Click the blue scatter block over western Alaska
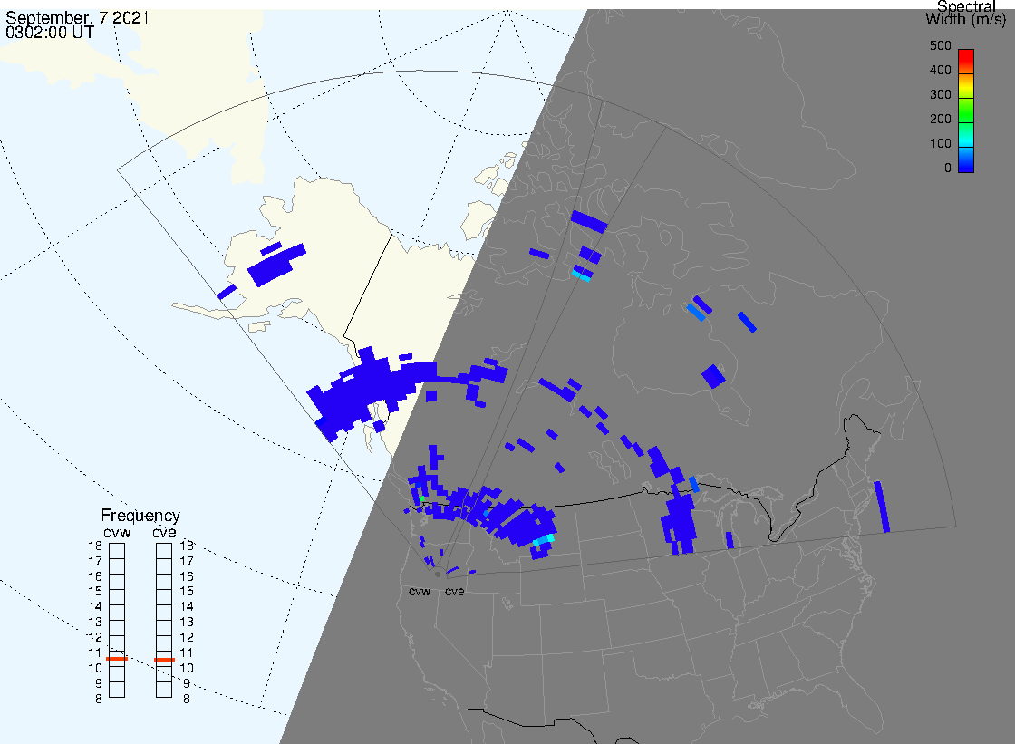Image resolution: width=1015 pixels, height=744 pixels. tap(276, 265)
